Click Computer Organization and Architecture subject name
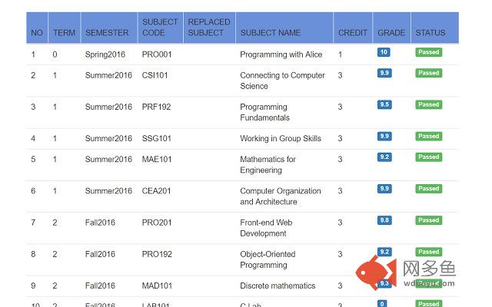Screen dimensions: 492x307 [280, 196]
